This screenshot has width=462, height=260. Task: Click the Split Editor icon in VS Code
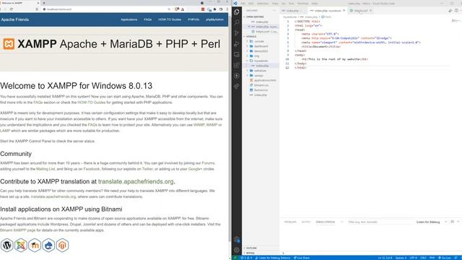[x=456, y=11]
